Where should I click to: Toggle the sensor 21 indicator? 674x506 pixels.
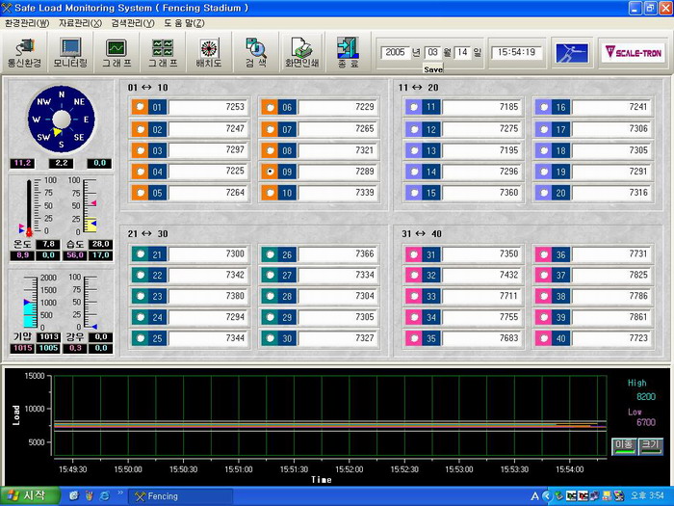coord(140,254)
